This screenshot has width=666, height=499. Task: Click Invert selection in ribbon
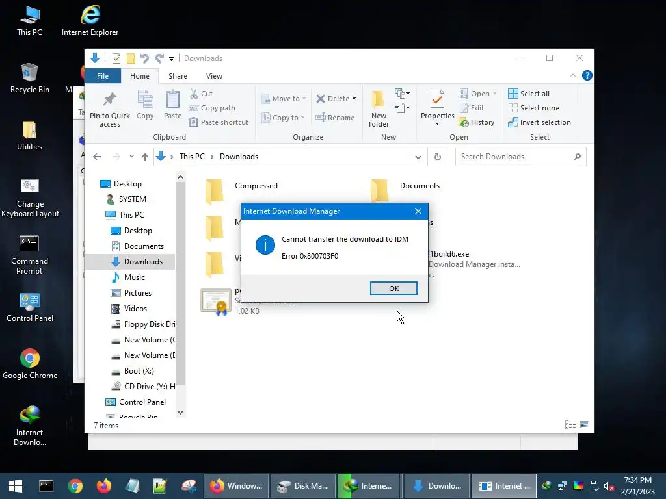coord(539,122)
